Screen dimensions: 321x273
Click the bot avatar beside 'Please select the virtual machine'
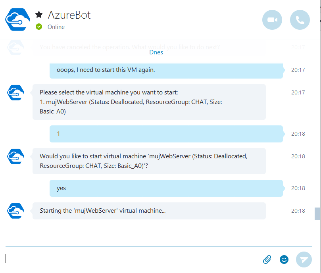point(16,92)
